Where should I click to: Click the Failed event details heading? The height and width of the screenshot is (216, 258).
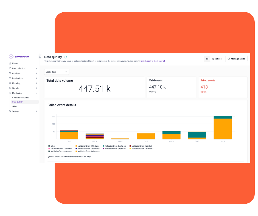coord(62,105)
